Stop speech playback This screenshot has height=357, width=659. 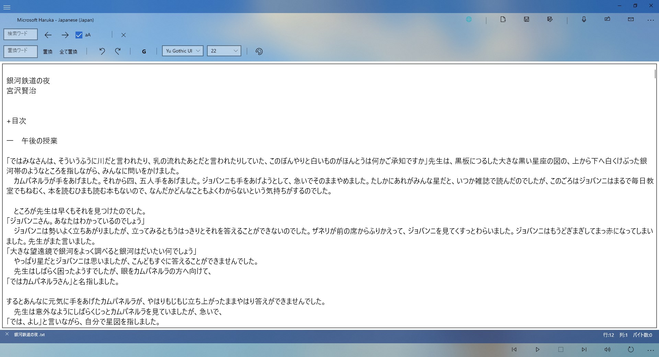561,349
